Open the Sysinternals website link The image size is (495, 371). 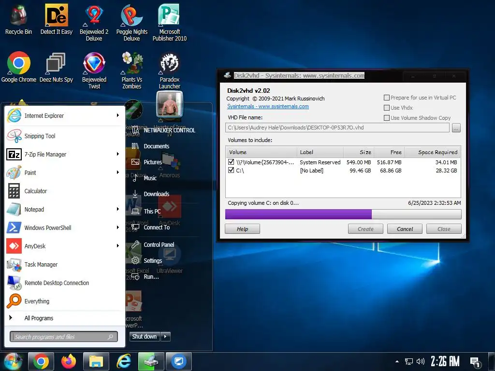(268, 106)
